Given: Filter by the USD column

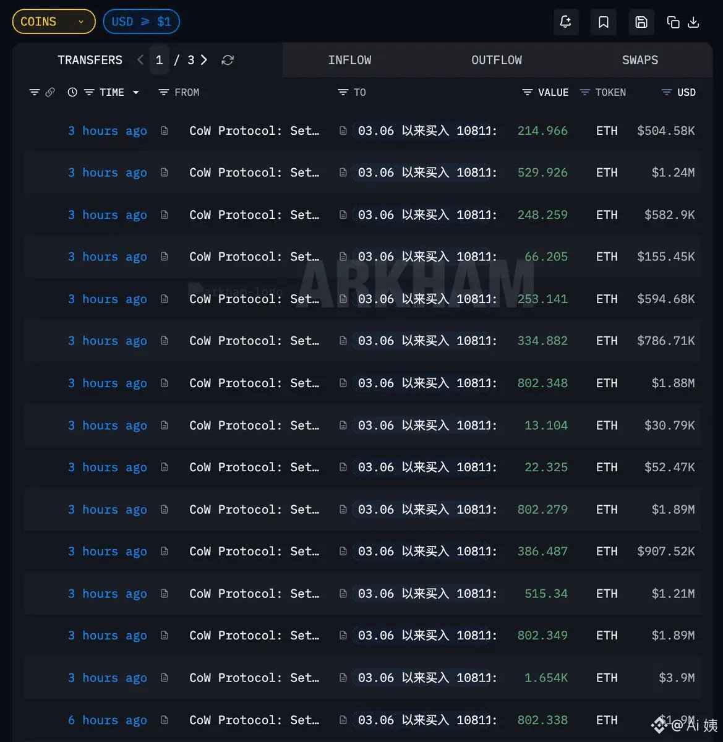Looking at the screenshot, I should click(x=667, y=92).
